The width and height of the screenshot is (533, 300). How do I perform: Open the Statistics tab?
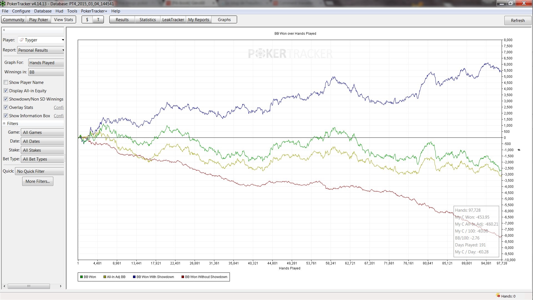[148, 20]
